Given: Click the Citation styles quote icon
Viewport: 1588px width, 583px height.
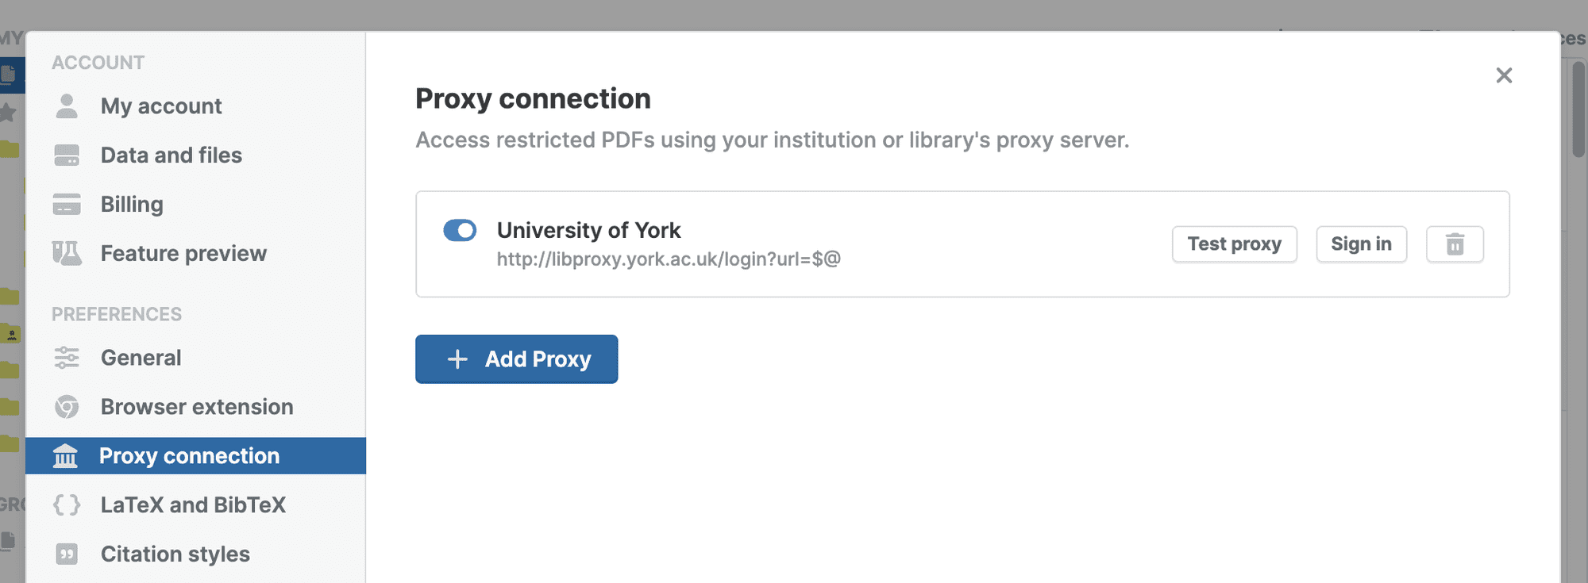Looking at the screenshot, I should [x=67, y=554].
